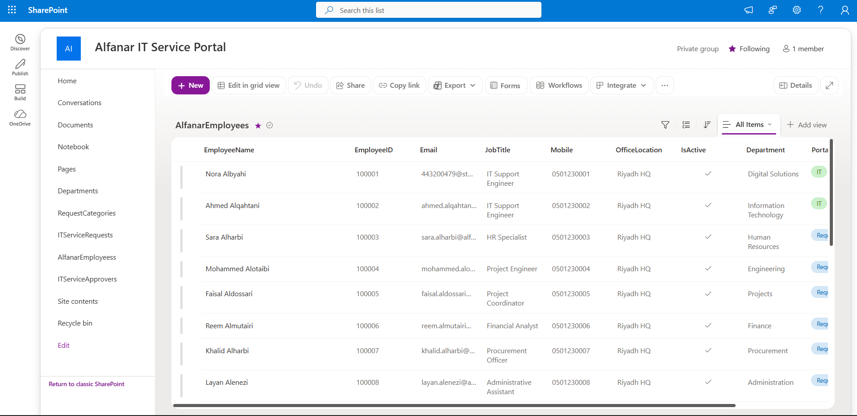
Task: Open Site contents
Action: [x=78, y=301]
